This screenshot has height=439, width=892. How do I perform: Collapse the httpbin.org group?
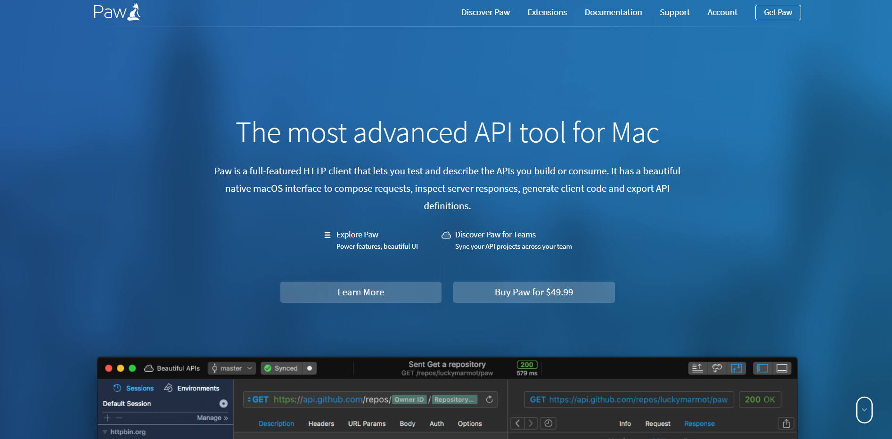[105, 432]
